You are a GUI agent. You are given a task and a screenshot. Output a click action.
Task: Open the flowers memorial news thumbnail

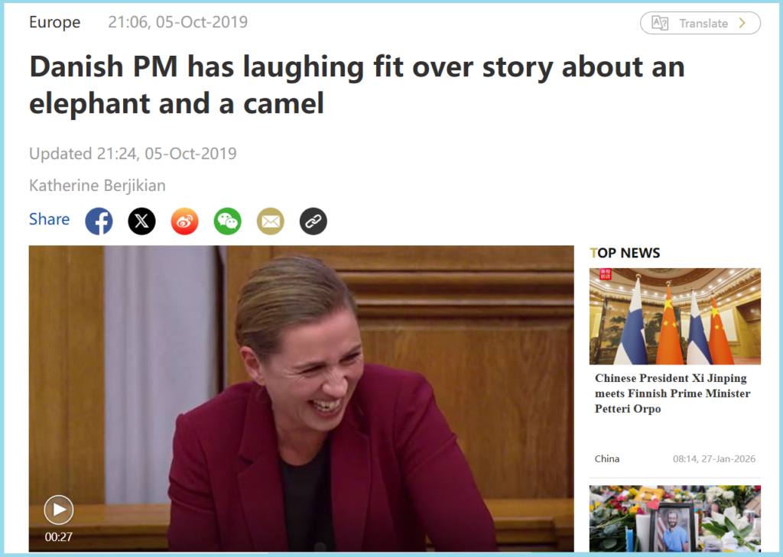coord(674,518)
